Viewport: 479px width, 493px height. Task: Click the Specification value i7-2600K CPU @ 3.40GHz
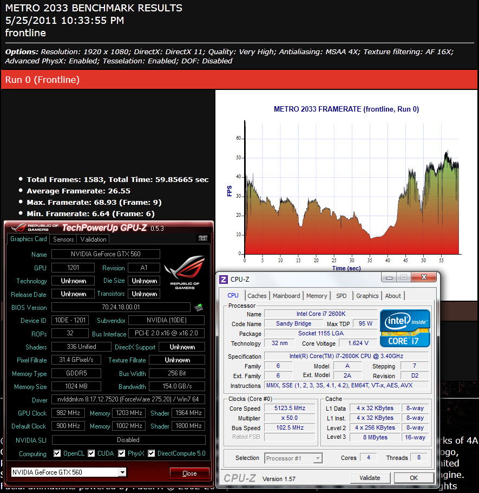coord(346,356)
